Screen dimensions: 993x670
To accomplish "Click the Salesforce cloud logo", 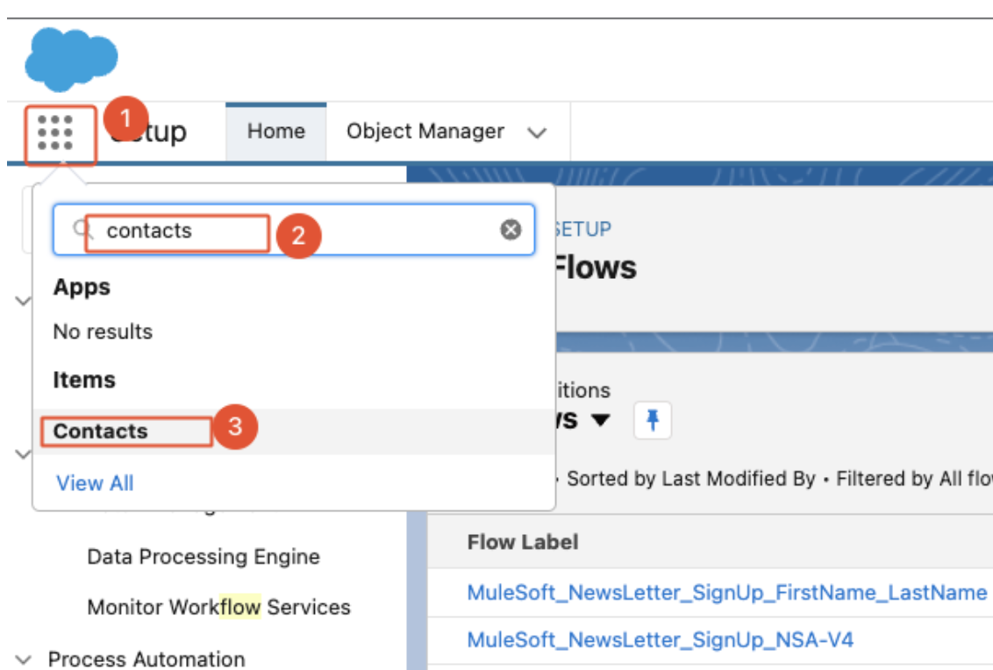I will (x=71, y=59).
